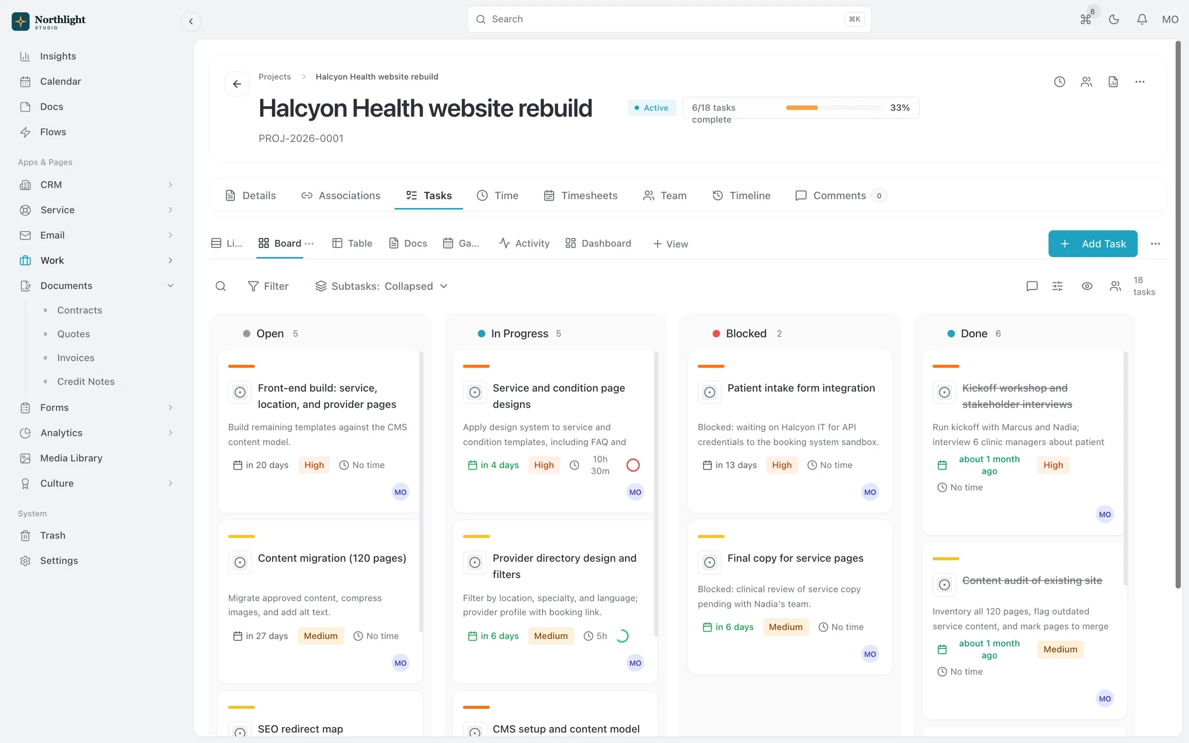Open more options beside Add Task
This screenshot has height=743, width=1189.
pyautogui.click(x=1155, y=244)
